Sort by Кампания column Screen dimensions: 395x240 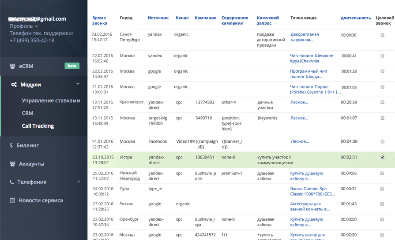[206, 18]
